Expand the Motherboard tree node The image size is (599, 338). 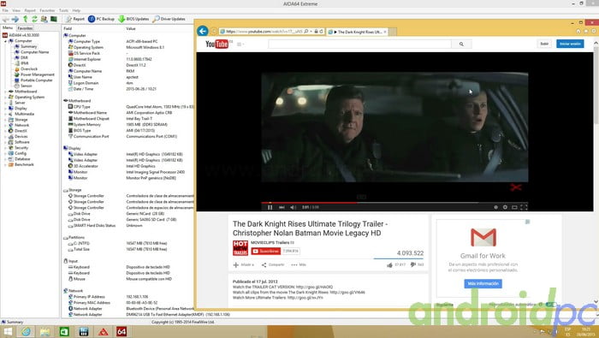(5, 92)
